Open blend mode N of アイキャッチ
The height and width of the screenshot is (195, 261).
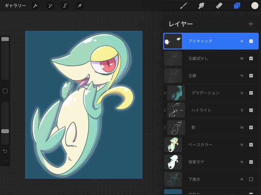(x=242, y=41)
